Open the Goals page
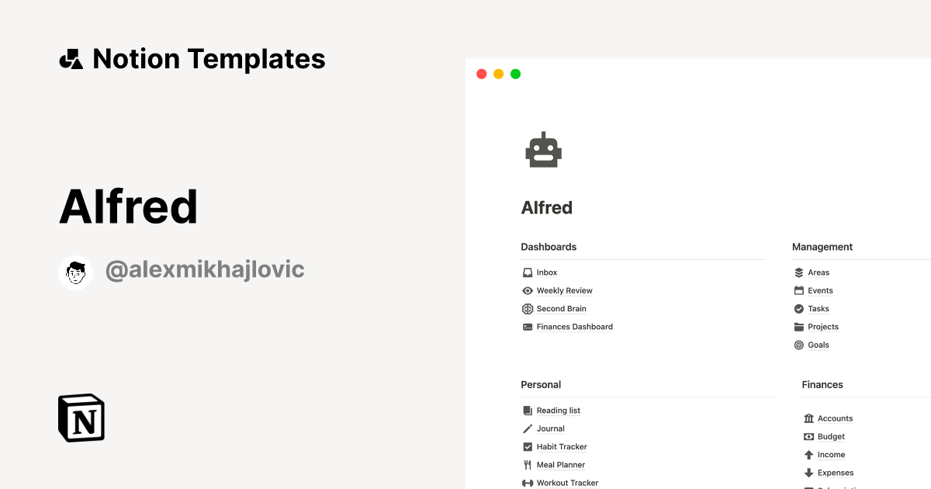 coord(818,345)
